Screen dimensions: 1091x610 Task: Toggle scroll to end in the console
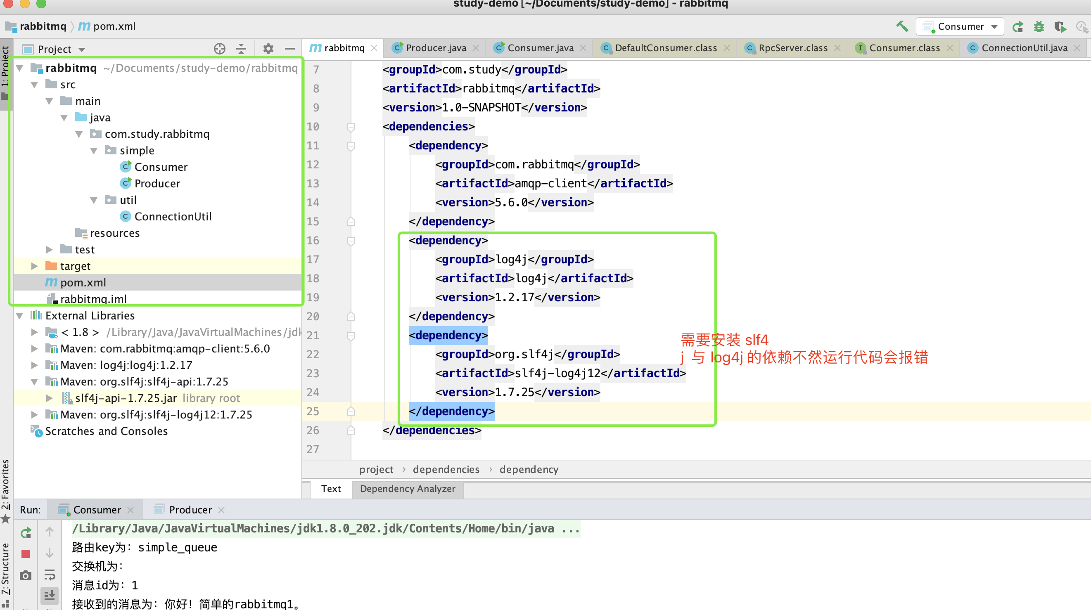coord(50,595)
